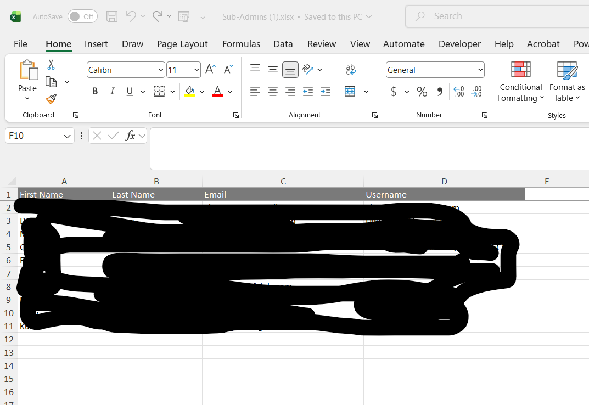Toggle the AutoSave switch
The height and width of the screenshot is (405, 589).
tap(82, 16)
